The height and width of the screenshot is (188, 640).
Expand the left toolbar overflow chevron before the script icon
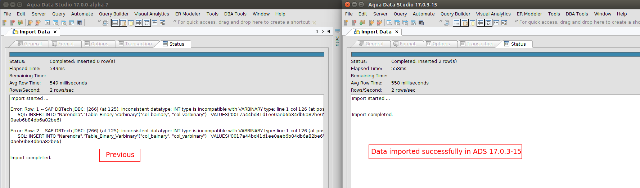[99, 21]
